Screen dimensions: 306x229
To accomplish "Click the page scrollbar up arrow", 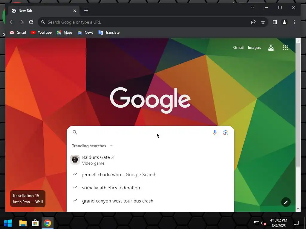I will [x=298, y=41].
